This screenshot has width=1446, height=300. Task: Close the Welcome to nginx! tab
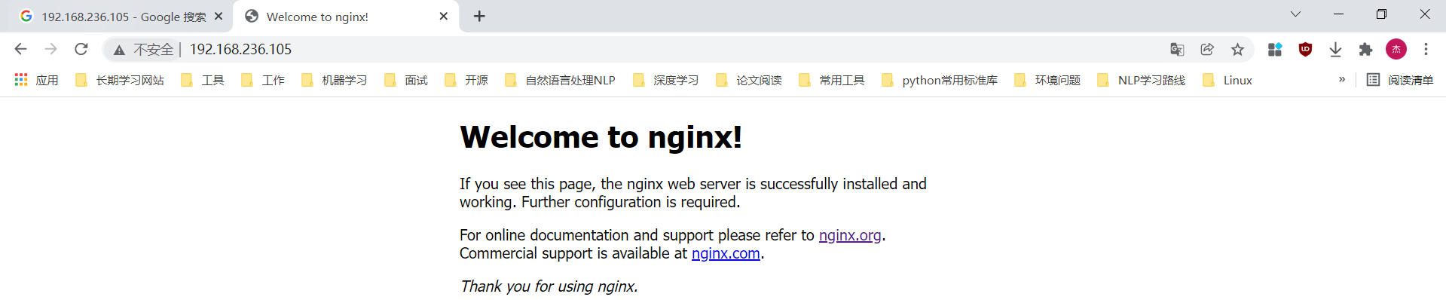pyautogui.click(x=443, y=16)
